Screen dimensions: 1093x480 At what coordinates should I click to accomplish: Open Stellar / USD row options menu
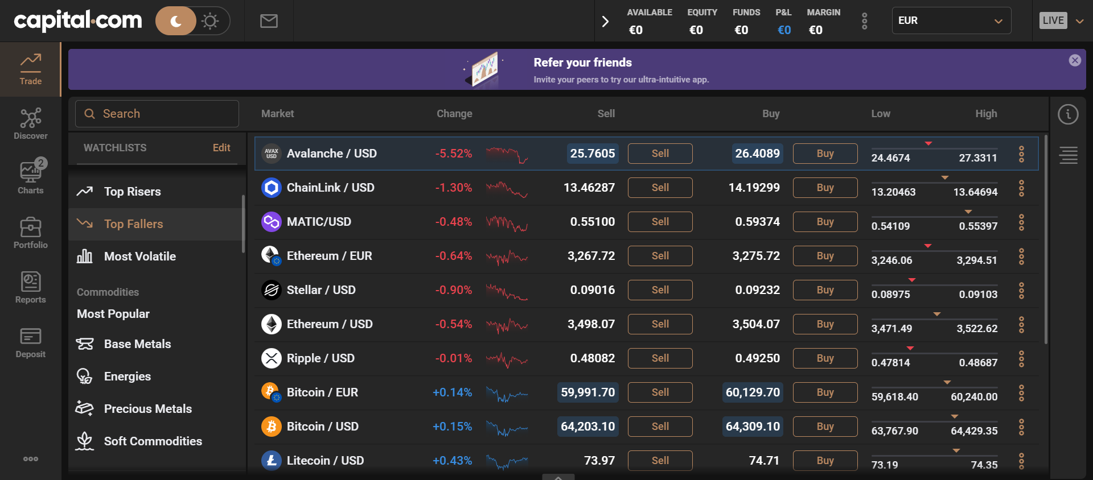click(1021, 290)
